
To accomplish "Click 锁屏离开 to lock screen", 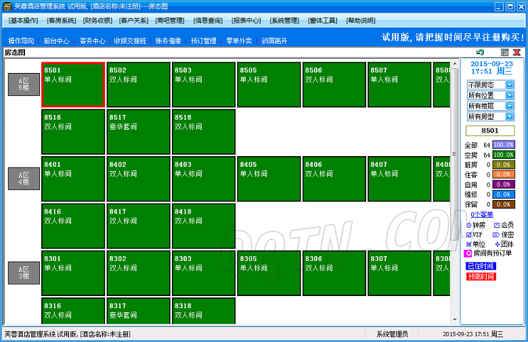I will tap(274, 41).
